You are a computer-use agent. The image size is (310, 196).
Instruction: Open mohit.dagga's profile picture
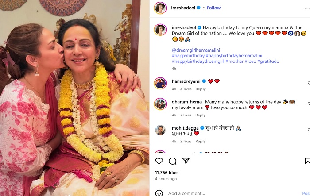click(x=160, y=130)
